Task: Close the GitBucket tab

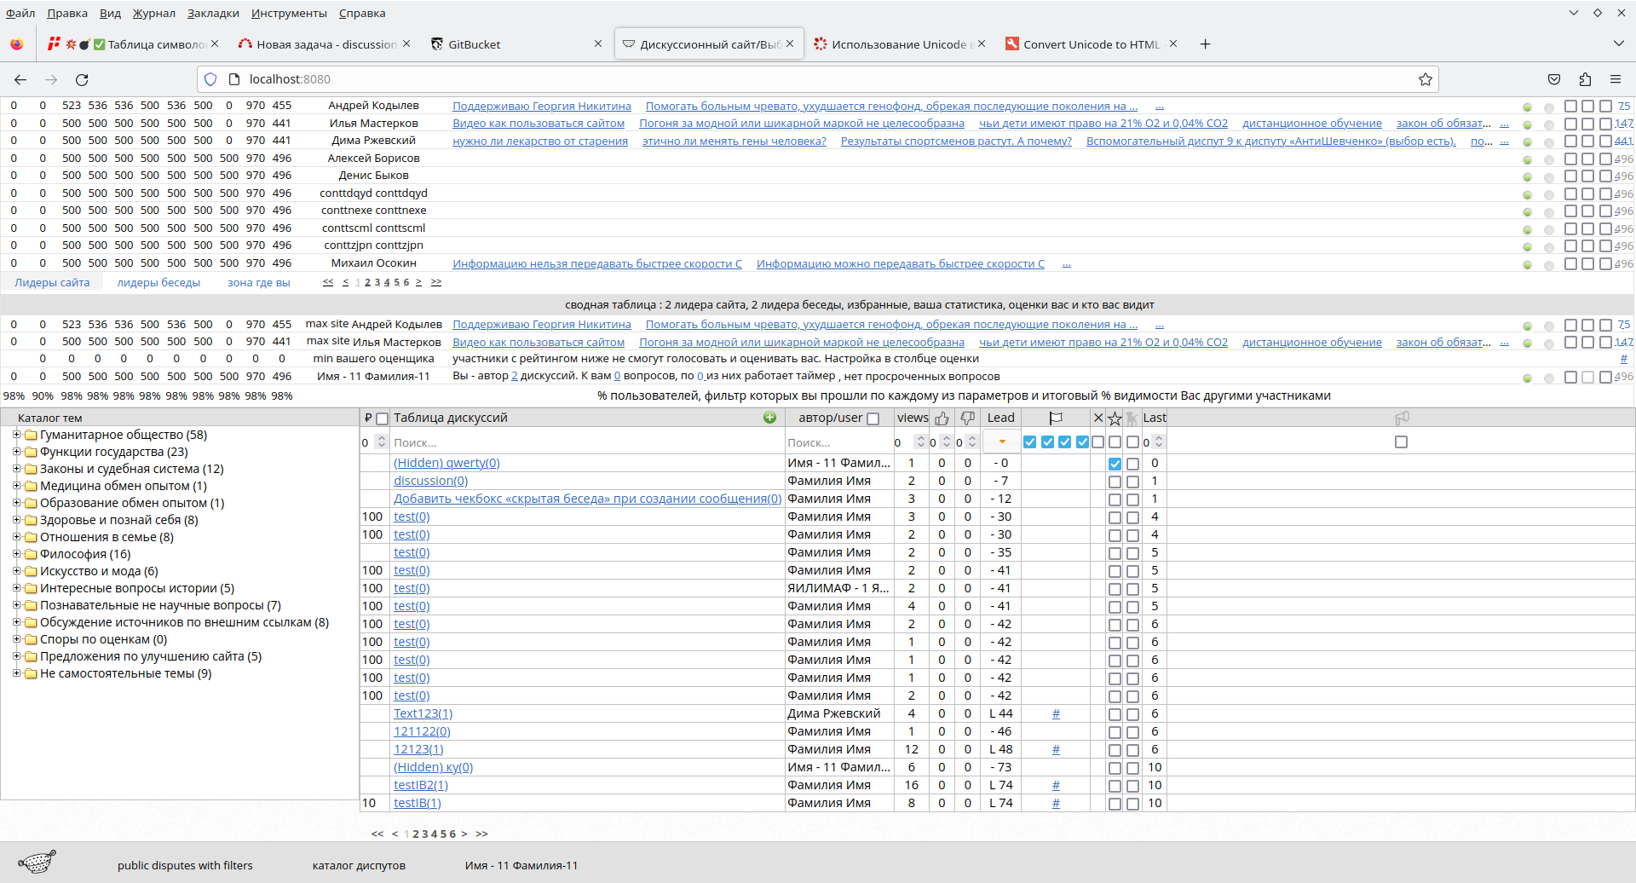Action: pyautogui.click(x=598, y=44)
